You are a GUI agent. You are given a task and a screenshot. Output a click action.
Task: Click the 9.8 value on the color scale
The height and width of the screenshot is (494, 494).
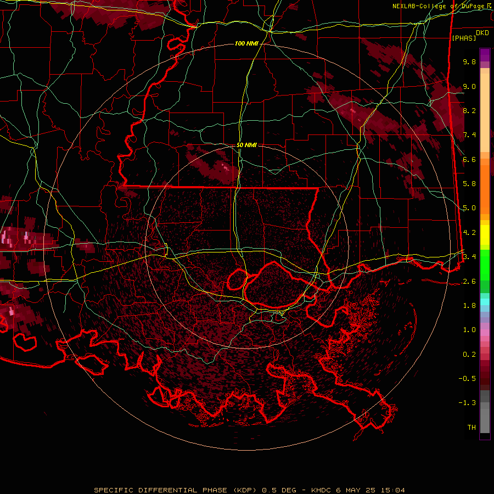pos(469,61)
